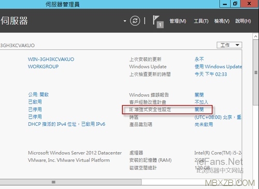Click 尚未啟用 product activation link

[x=204, y=124]
